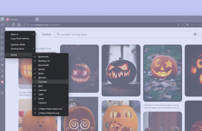This screenshot has height=131, width=202.
Task: Focus the pumpkin carving ideas search box
Action: click(126, 34)
